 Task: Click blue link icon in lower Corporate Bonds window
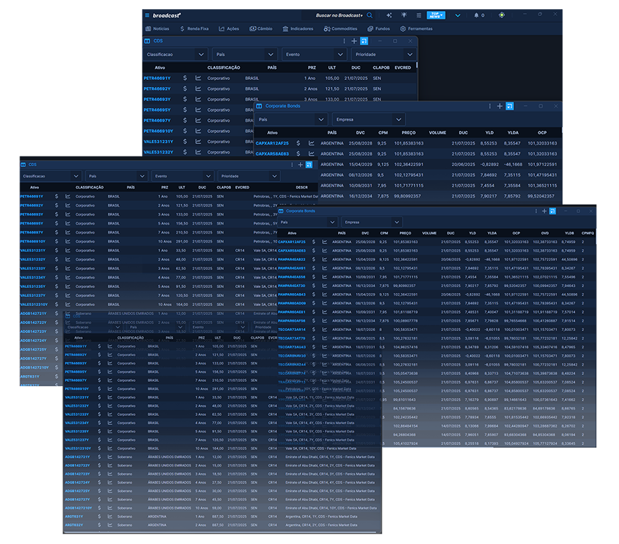(x=553, y=211)
